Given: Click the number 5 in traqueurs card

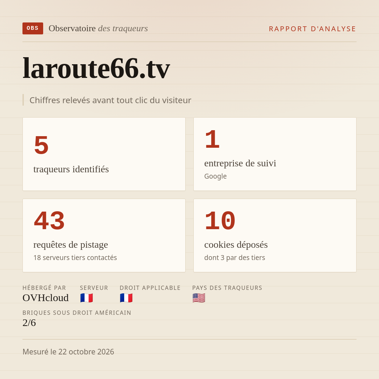Looking at the screenshot, I should (x=41, y=145).
